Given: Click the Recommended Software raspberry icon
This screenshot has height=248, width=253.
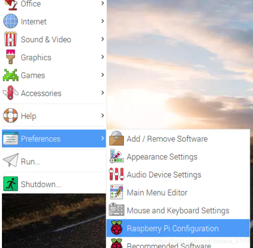Looking at the screenshot, I should (116, 243).
